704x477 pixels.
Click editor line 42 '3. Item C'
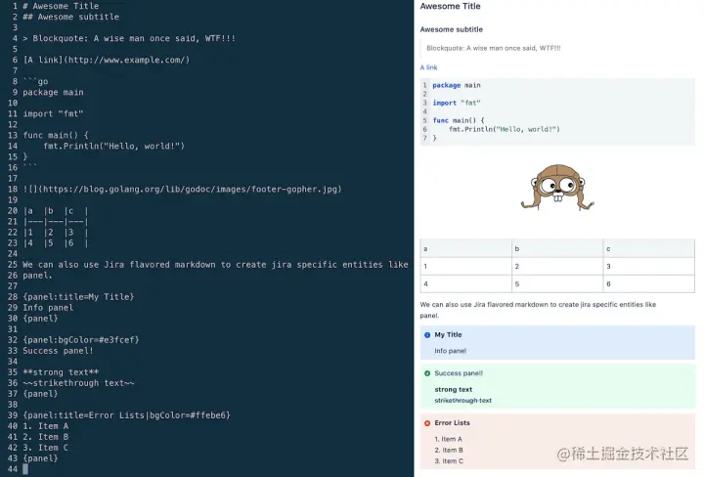(x=45, y=448)
